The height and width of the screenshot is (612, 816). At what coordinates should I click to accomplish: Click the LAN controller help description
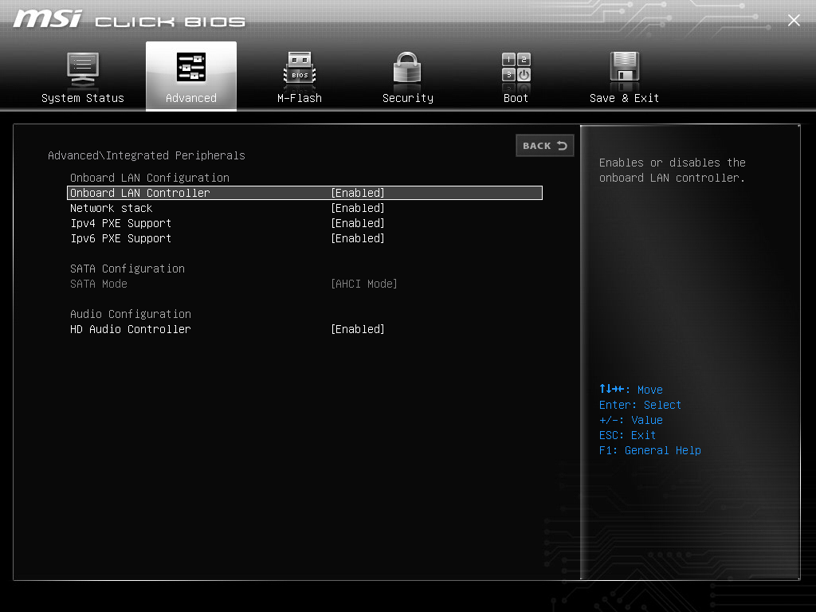[x=673, y=171]
